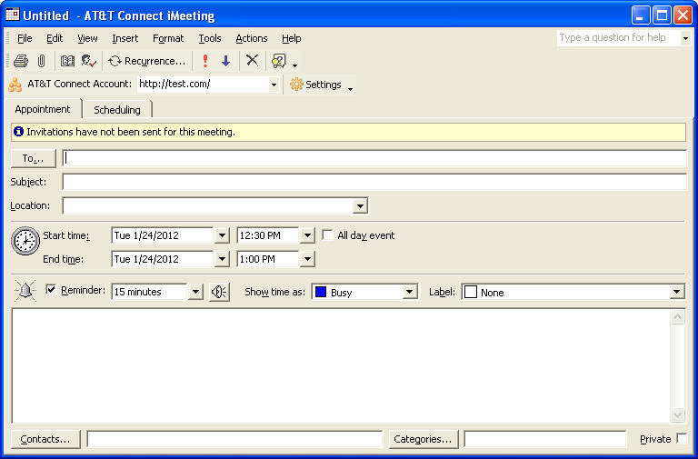Click the blue Busy color swatch

click(x=321, y=292)
